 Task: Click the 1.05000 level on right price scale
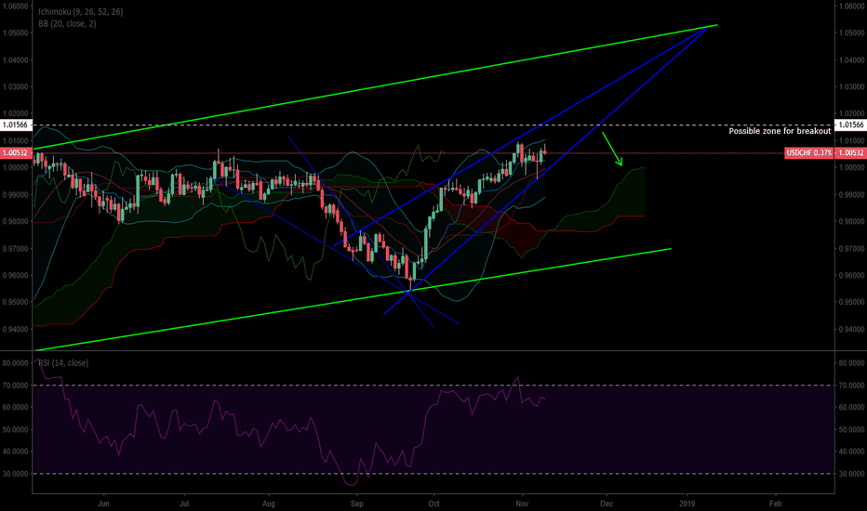pos(851,33)
